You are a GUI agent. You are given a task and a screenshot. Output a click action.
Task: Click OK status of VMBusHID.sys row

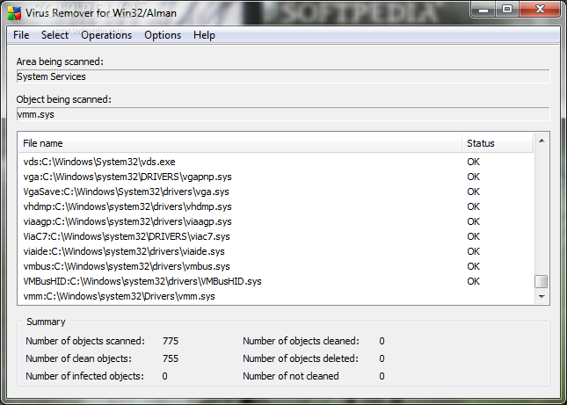pos(473,281)
